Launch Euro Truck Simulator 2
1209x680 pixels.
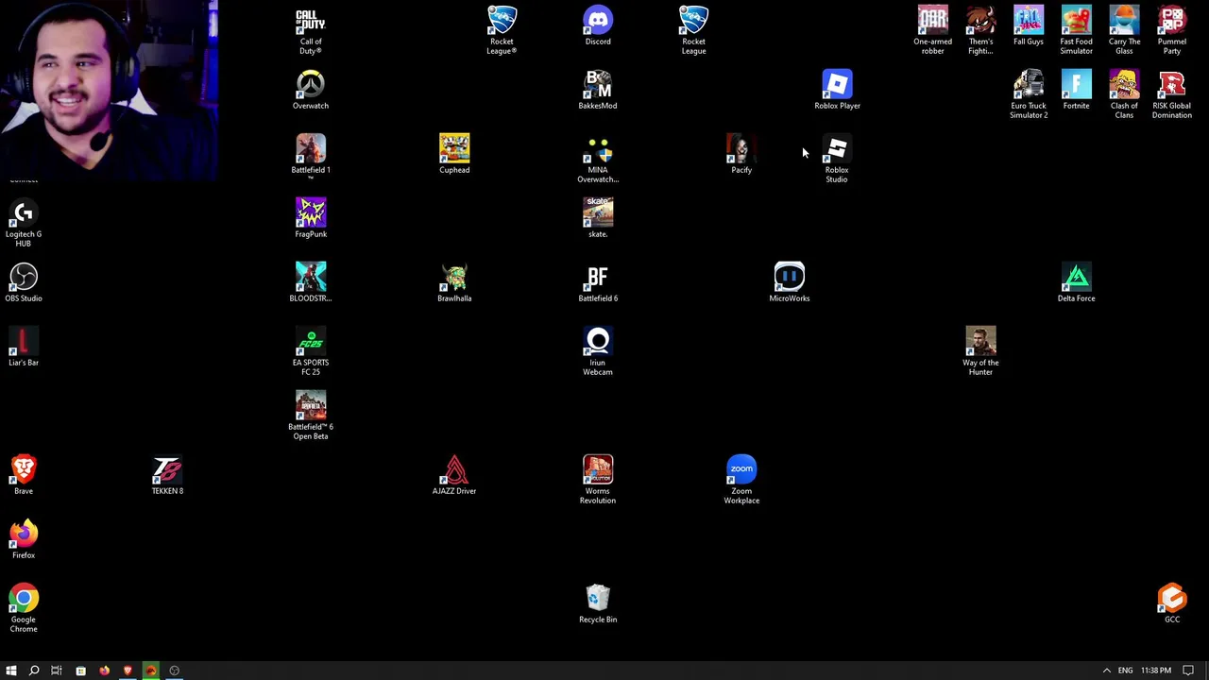(1029, 94)
